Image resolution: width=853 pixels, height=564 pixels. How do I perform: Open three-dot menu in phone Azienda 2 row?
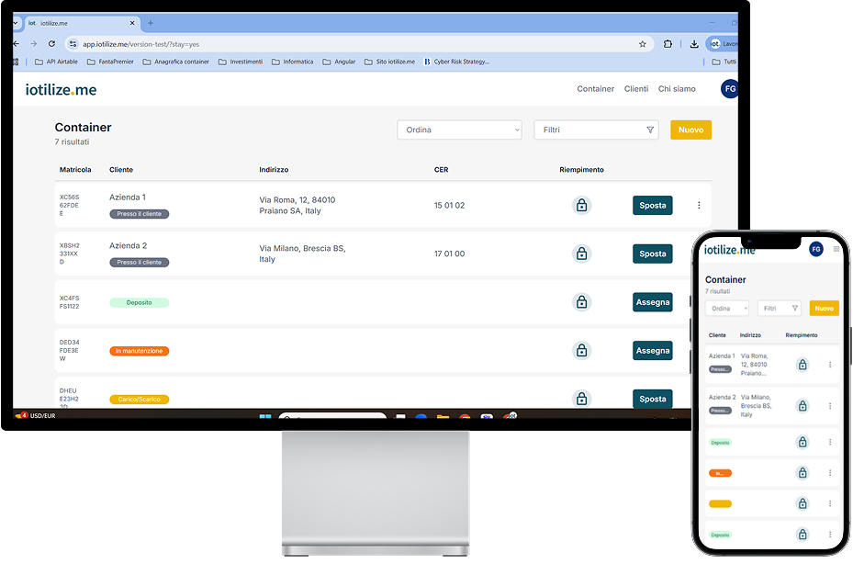coord(830,406)
